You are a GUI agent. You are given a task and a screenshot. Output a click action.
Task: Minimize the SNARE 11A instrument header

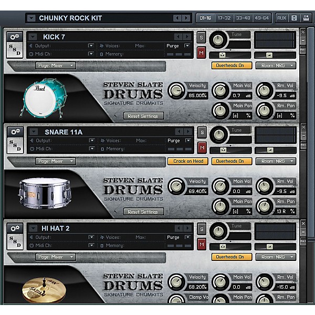click(303, 136)
